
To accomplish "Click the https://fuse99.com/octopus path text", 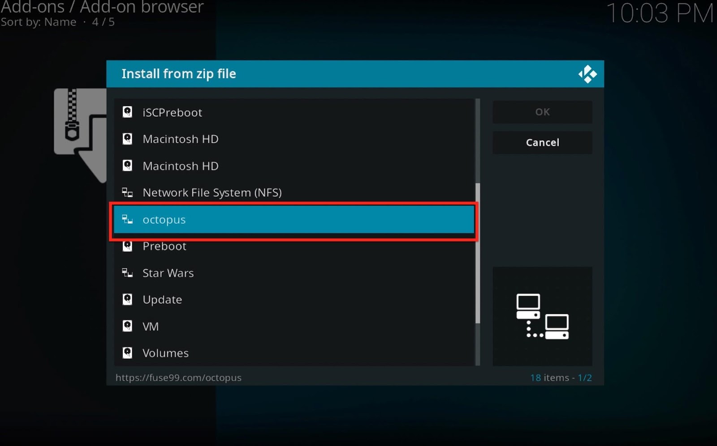I will pyautogui.click(x=178, y=378).
